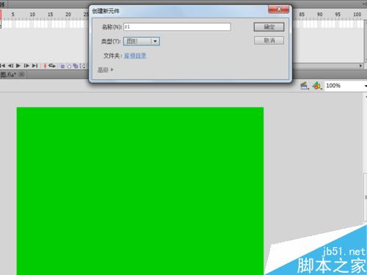Step back one frame in timeline

10,65
